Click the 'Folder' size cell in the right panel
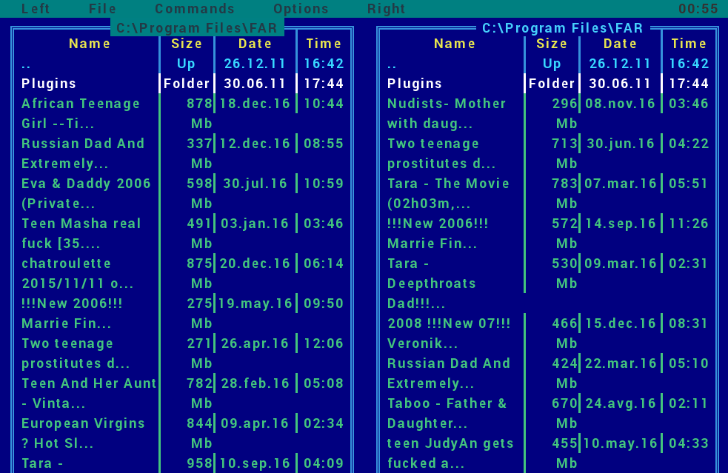The height and width of the screenshot is (473, 728). (552, 84)
